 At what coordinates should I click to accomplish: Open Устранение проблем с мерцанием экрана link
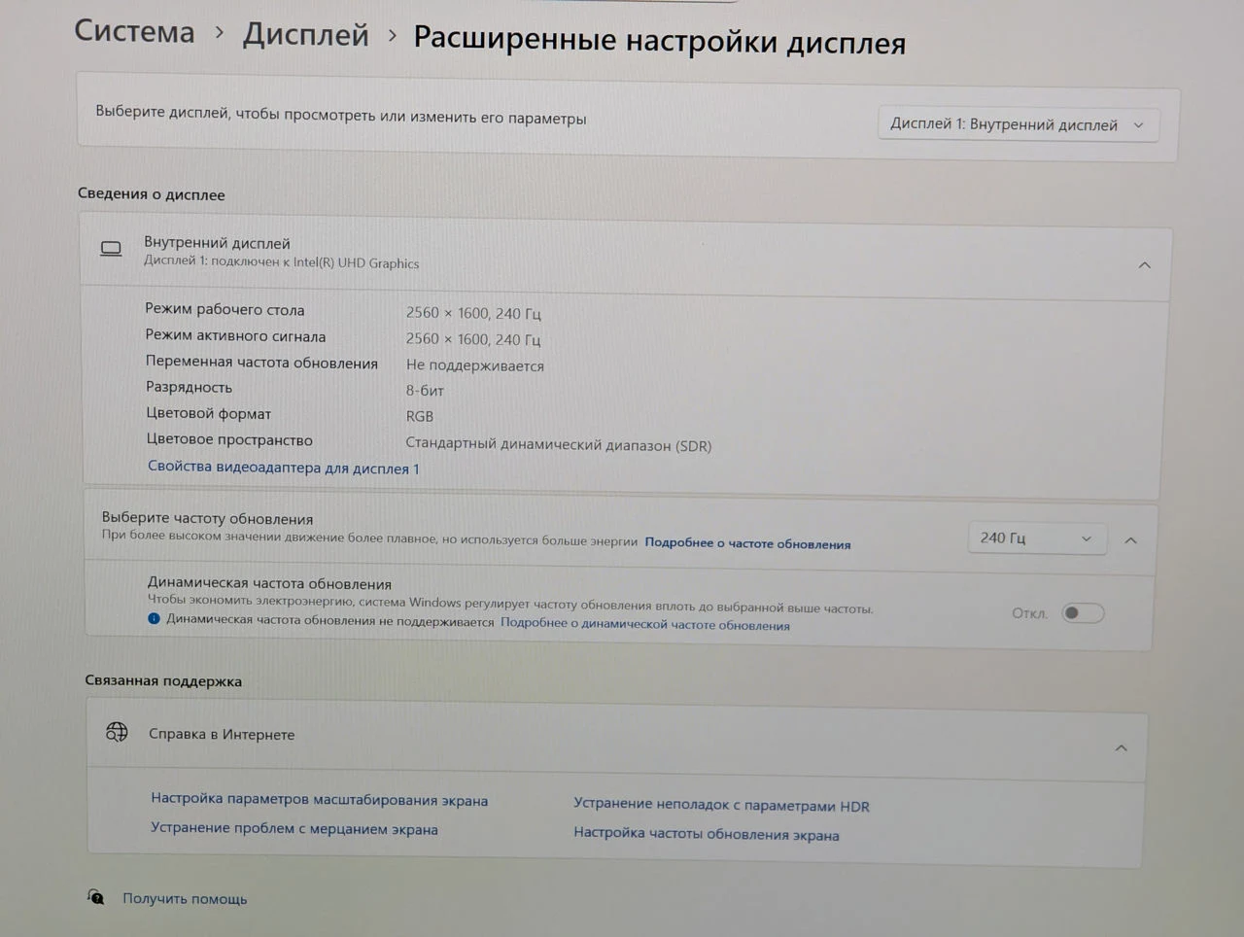[x=294, y=828]
